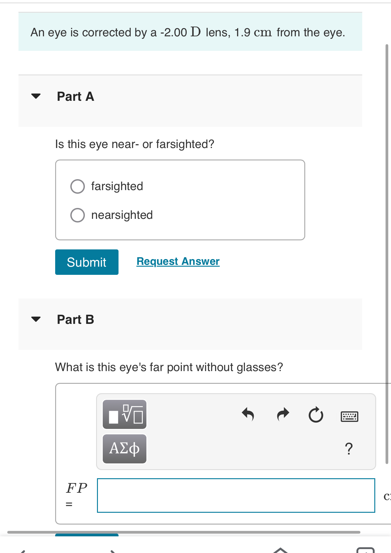Screen dimensions: 391x553
Task: Submit the Part A answer
Action: [x=86, y=262]
